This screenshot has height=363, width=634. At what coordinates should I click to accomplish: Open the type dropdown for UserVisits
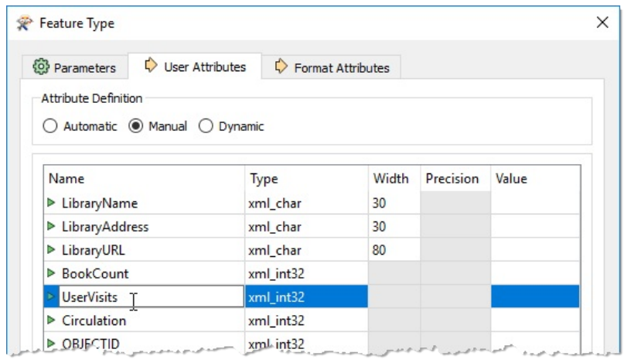point(306,296)
